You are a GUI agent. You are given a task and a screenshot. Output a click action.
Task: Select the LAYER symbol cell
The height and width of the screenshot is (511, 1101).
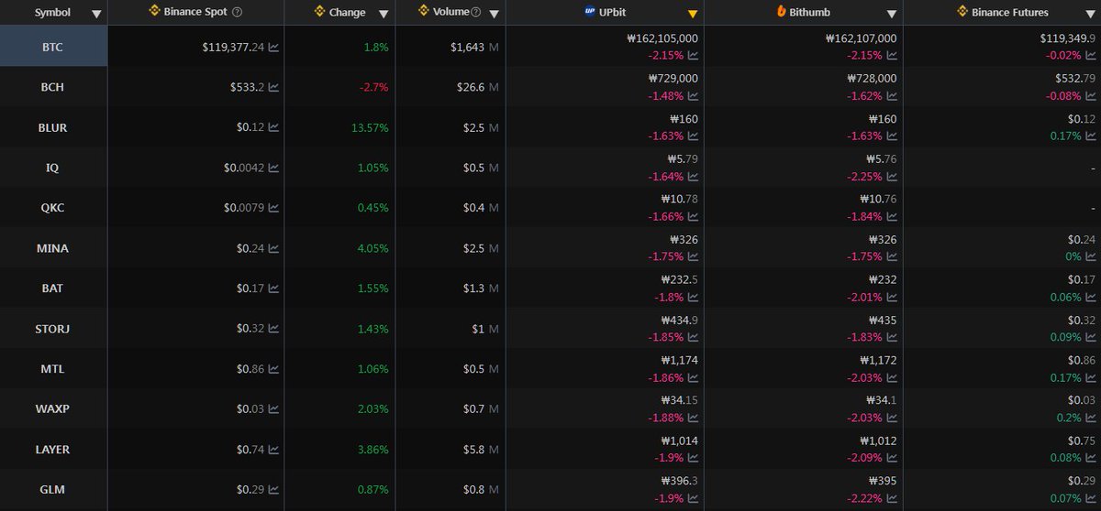53,450
